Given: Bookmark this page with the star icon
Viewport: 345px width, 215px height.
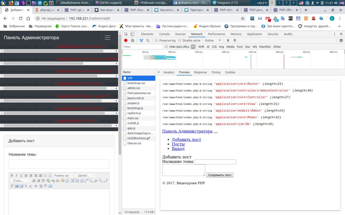Looking at the screenshot, I should click(x=243, y=19).
